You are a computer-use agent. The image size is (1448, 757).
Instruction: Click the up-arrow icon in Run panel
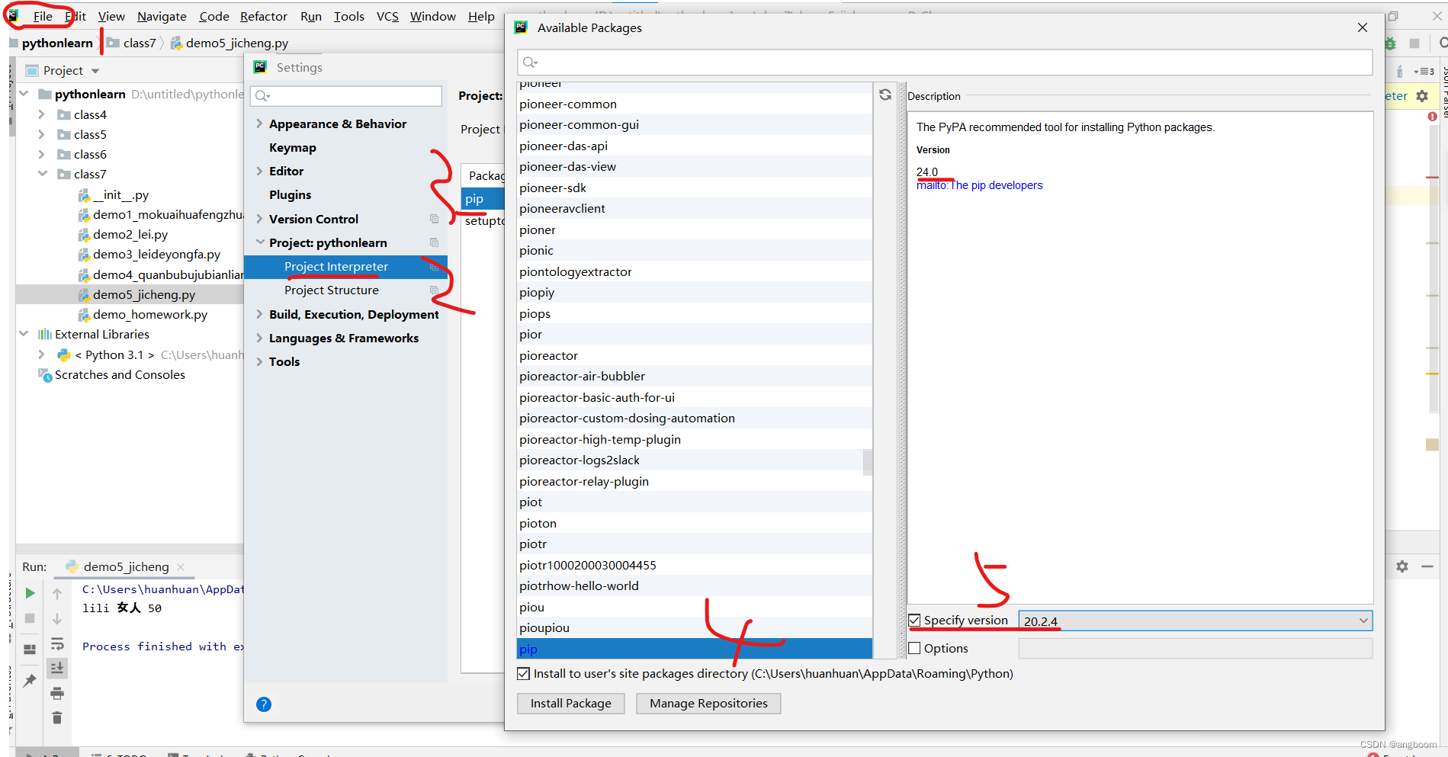click(x=57, y=593)
